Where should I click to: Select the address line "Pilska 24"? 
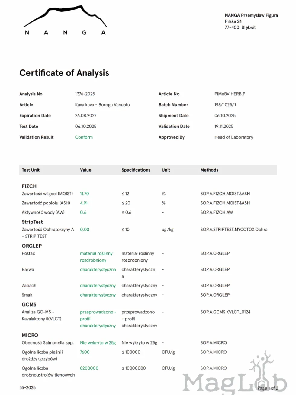(x=233, y=21)
